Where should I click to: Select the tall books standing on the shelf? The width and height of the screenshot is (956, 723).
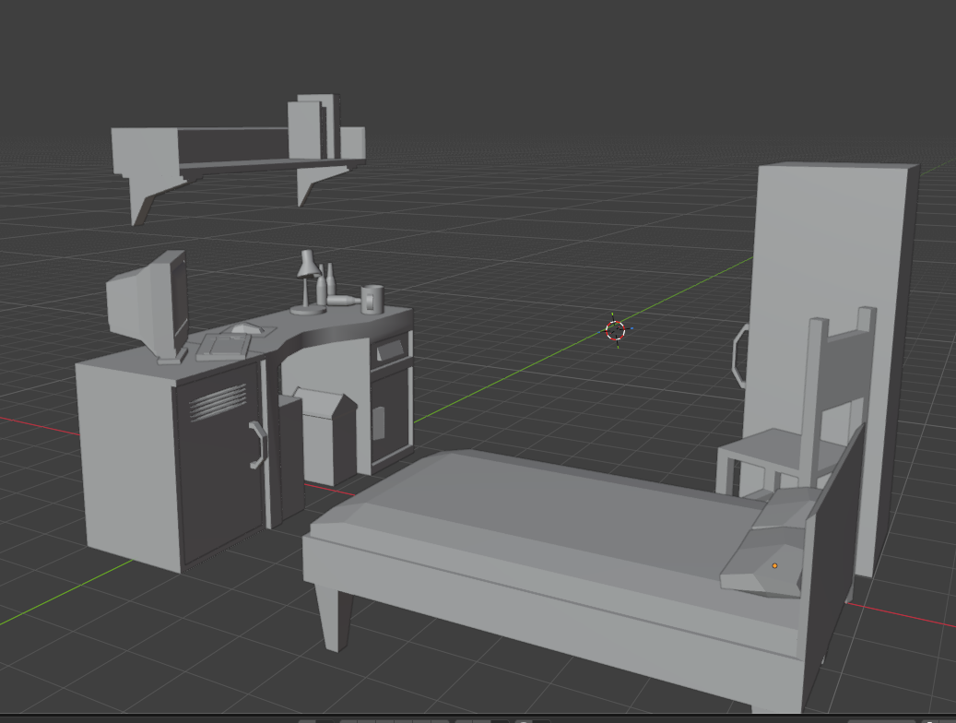[313, 126]
